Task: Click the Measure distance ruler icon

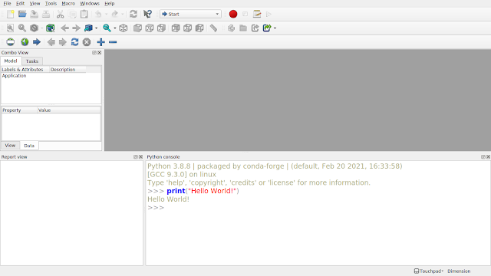Action: tap(213, 28)
